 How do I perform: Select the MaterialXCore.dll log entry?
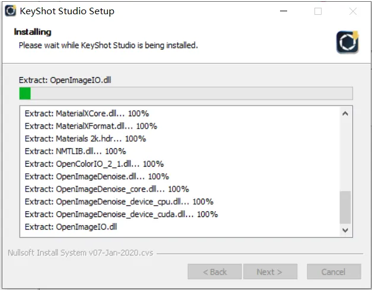pos(87,113)
